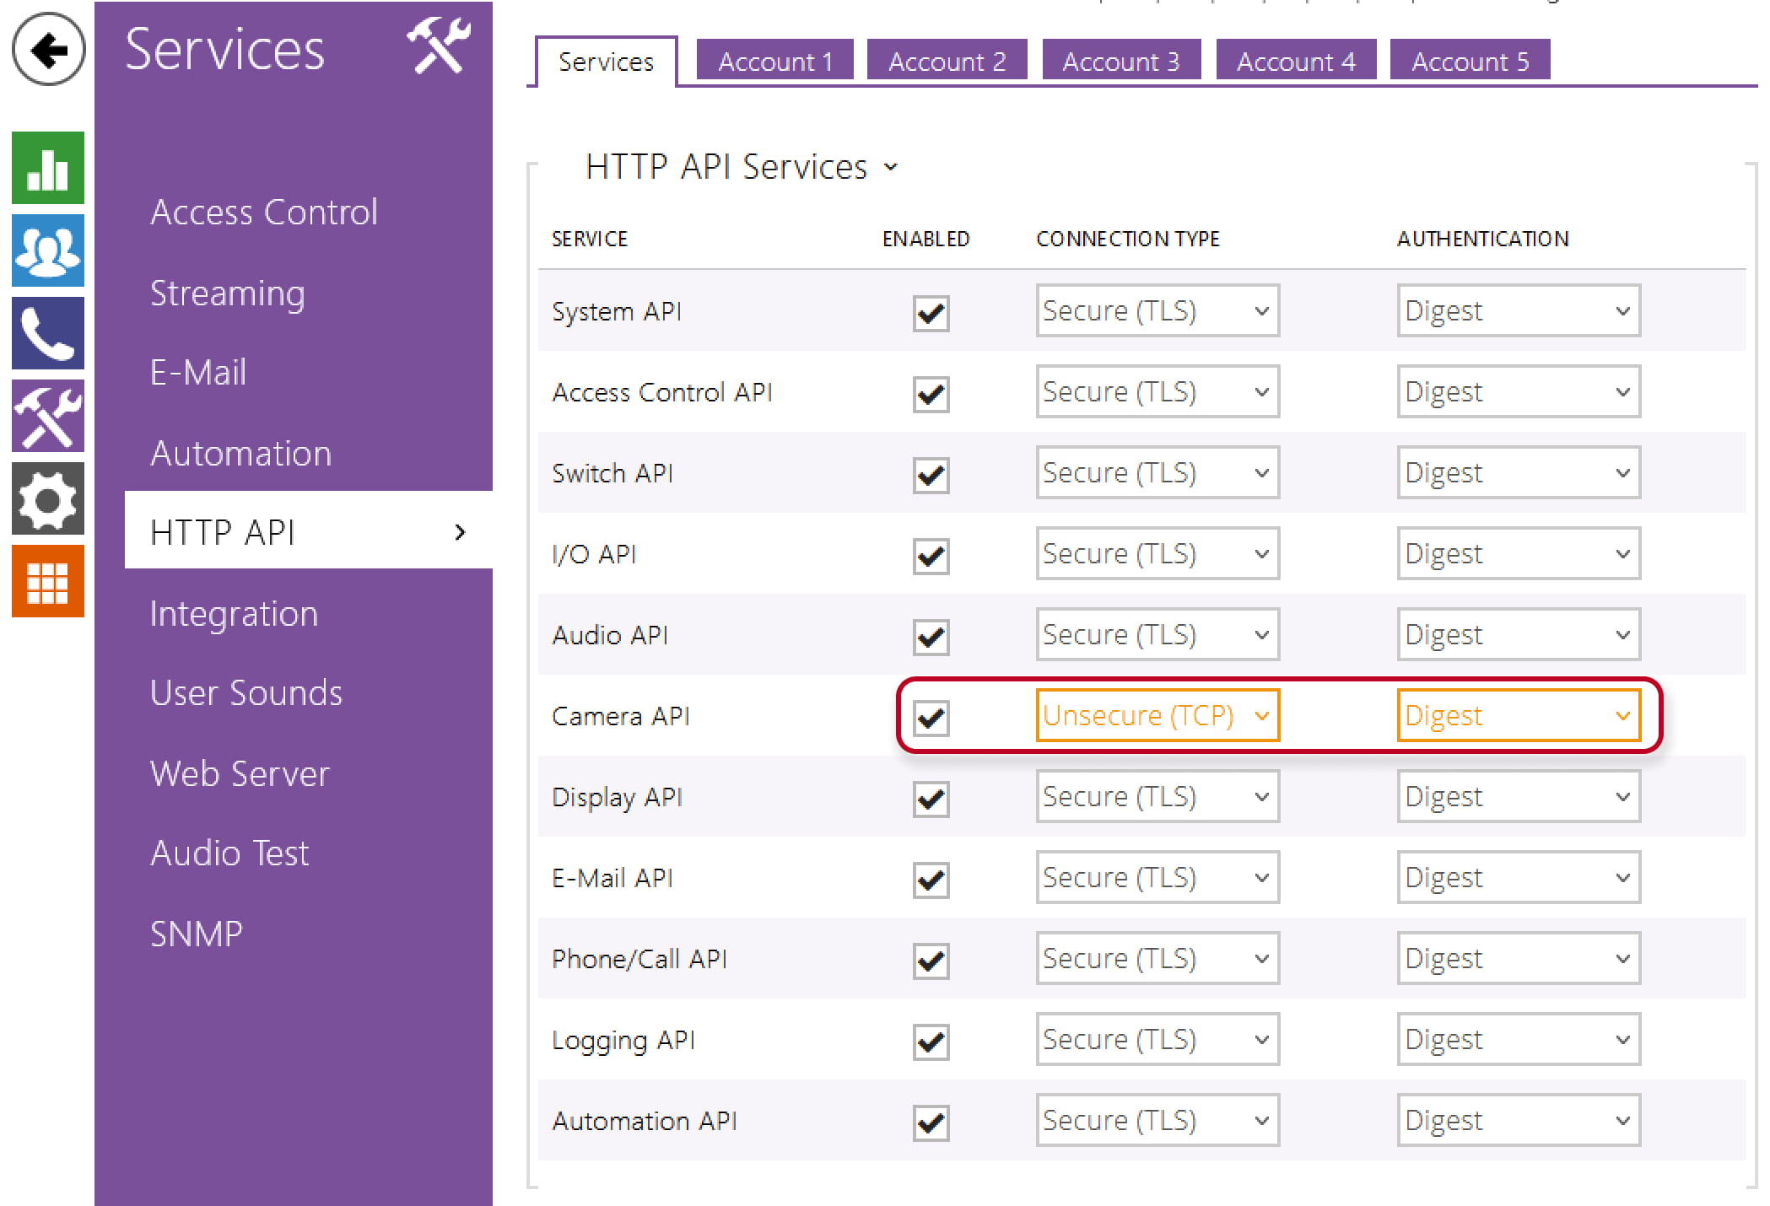
Task: Select the HTTP API menu item
Action: tap(309, 530)
